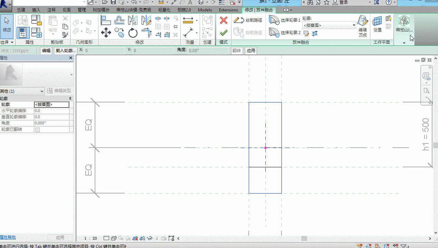Click 绘制路径 sketch path tool
This screenshot has height=248, width=438.
(248, 20)
